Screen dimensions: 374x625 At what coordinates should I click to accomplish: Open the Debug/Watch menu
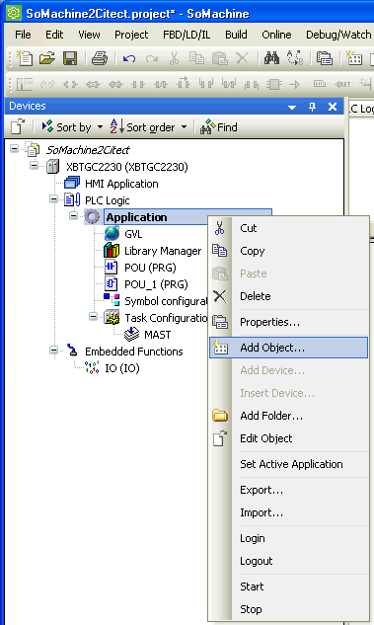338,35
